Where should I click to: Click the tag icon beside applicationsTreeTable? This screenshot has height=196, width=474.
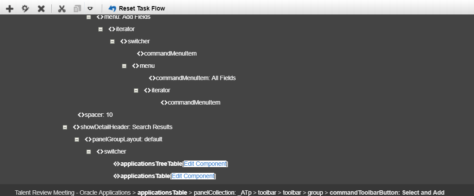(x=116, y=164)
